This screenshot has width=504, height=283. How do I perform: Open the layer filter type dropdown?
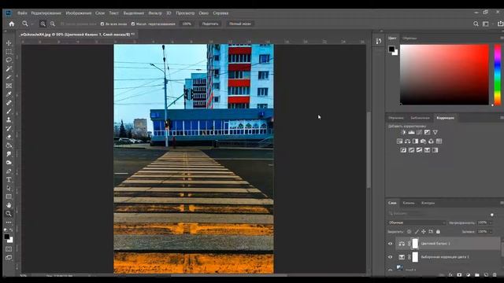coord(405,213)
